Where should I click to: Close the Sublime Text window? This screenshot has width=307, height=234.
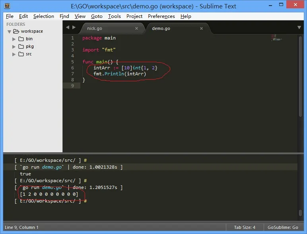[295, 4]
